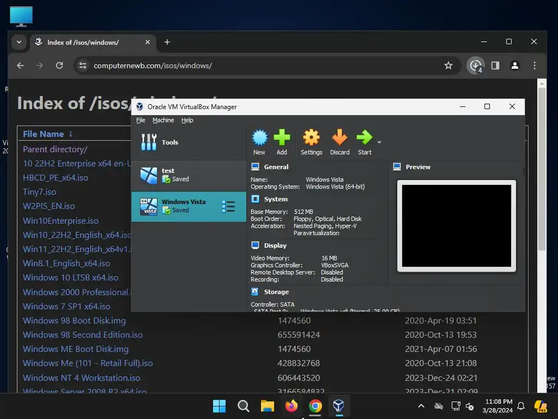The image size is (558, 419).
Task: Click date 2020-Apr-19 03:51
Action: coord(440,321)
